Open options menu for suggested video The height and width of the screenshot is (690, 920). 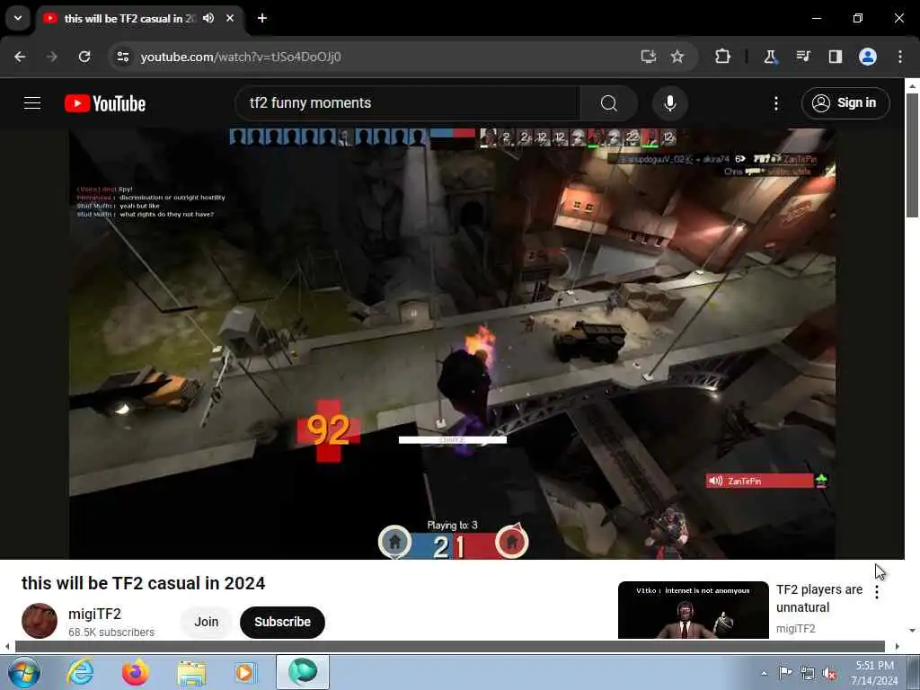pos(877,593)
